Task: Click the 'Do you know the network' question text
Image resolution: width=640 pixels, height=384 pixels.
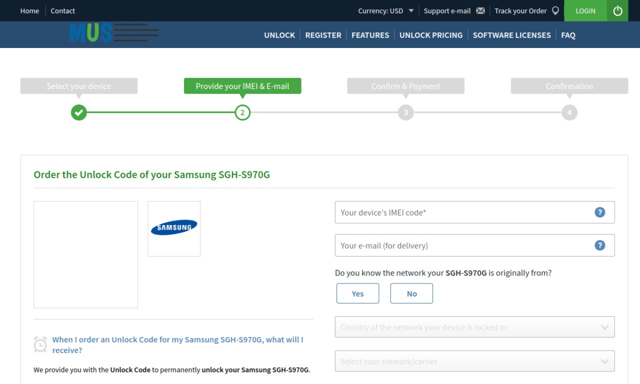Action: click(x=443, y=273)
